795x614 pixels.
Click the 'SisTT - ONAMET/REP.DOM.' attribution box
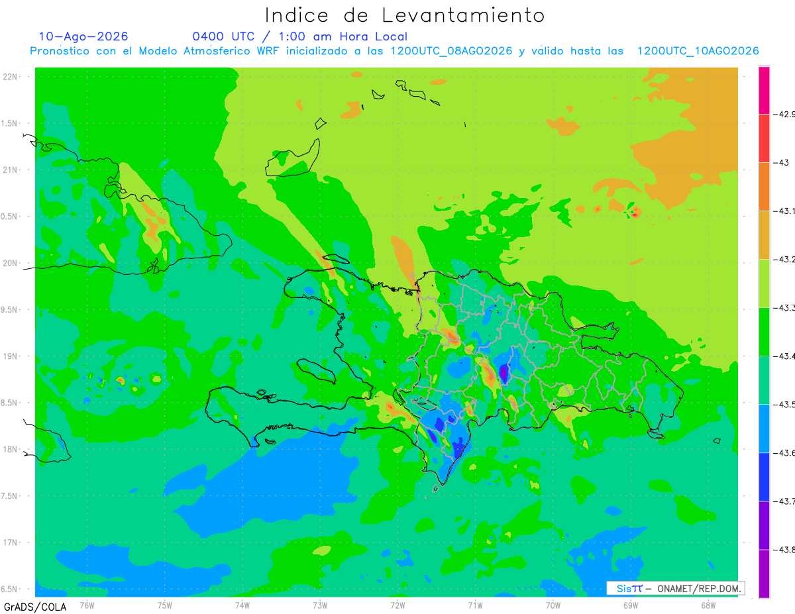675,588
